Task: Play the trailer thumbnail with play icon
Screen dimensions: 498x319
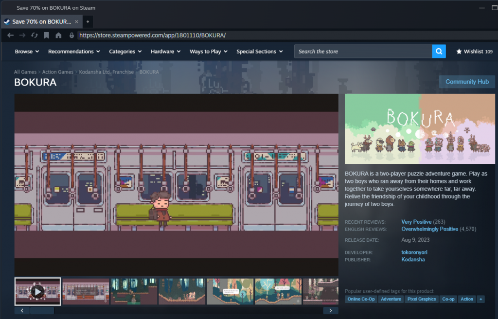Action: pyautogui.click(x=37, y=291)
